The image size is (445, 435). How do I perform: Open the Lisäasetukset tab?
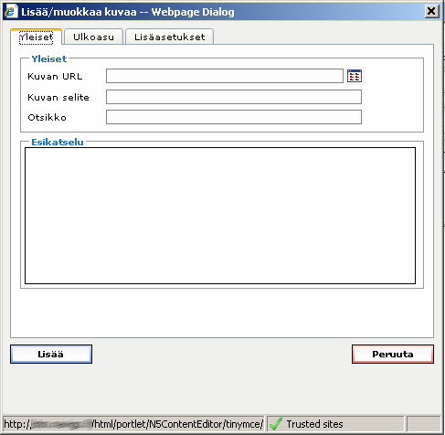(x=169, y=37)
